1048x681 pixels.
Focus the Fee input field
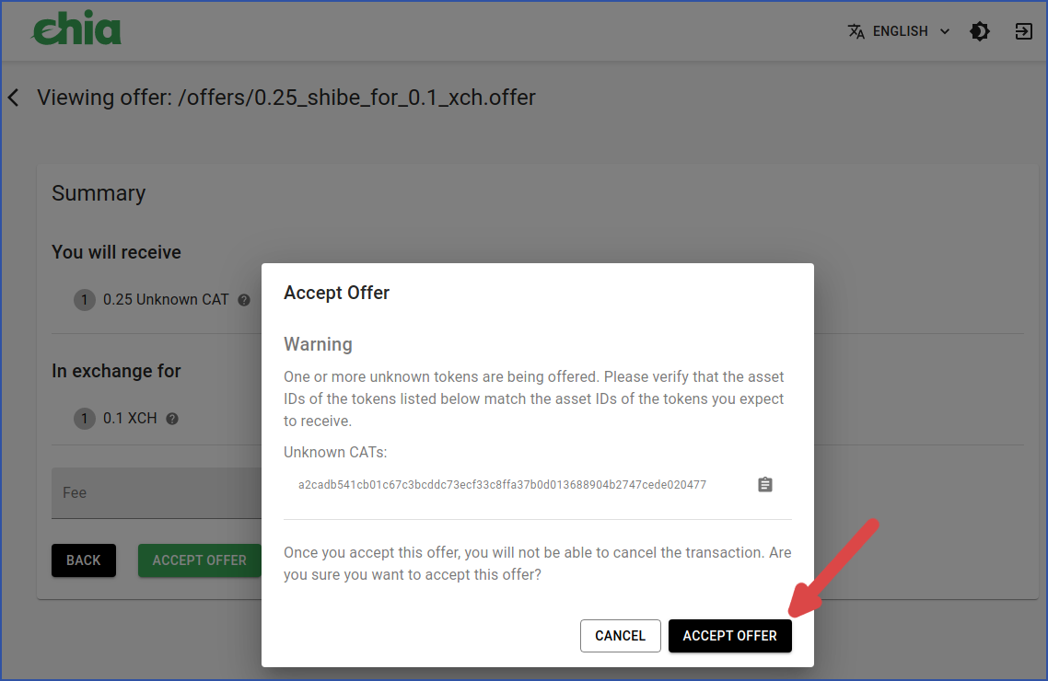coord(157,492)
